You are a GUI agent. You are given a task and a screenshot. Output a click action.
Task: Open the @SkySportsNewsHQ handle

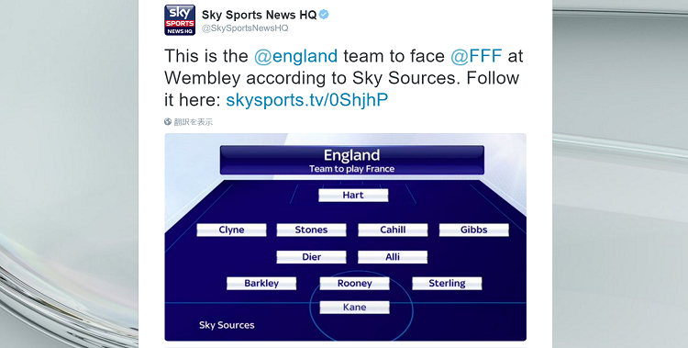245,28
